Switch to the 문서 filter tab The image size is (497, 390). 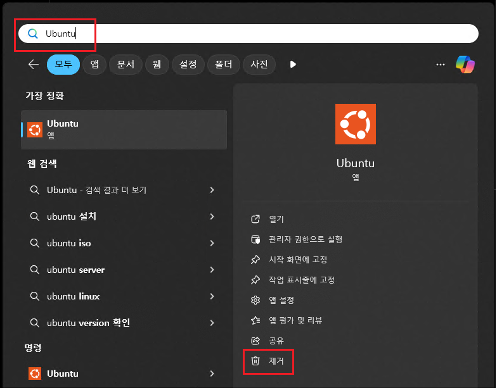126,65
